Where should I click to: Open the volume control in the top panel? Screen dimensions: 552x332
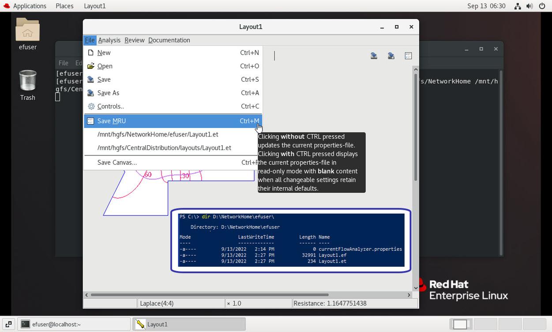coord(529,6)
